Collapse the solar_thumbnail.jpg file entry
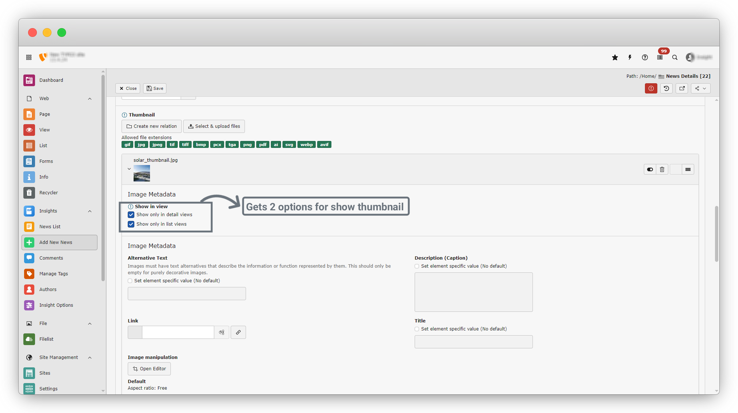 (129, 169)
